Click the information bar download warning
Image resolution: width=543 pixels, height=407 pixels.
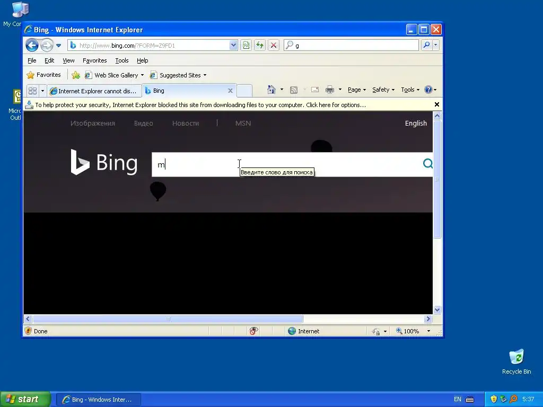coord(200,105)
